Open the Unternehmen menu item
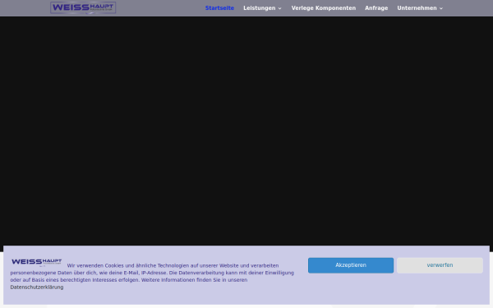The width and height of the screenshot is (493, 308). pos(417,8)
